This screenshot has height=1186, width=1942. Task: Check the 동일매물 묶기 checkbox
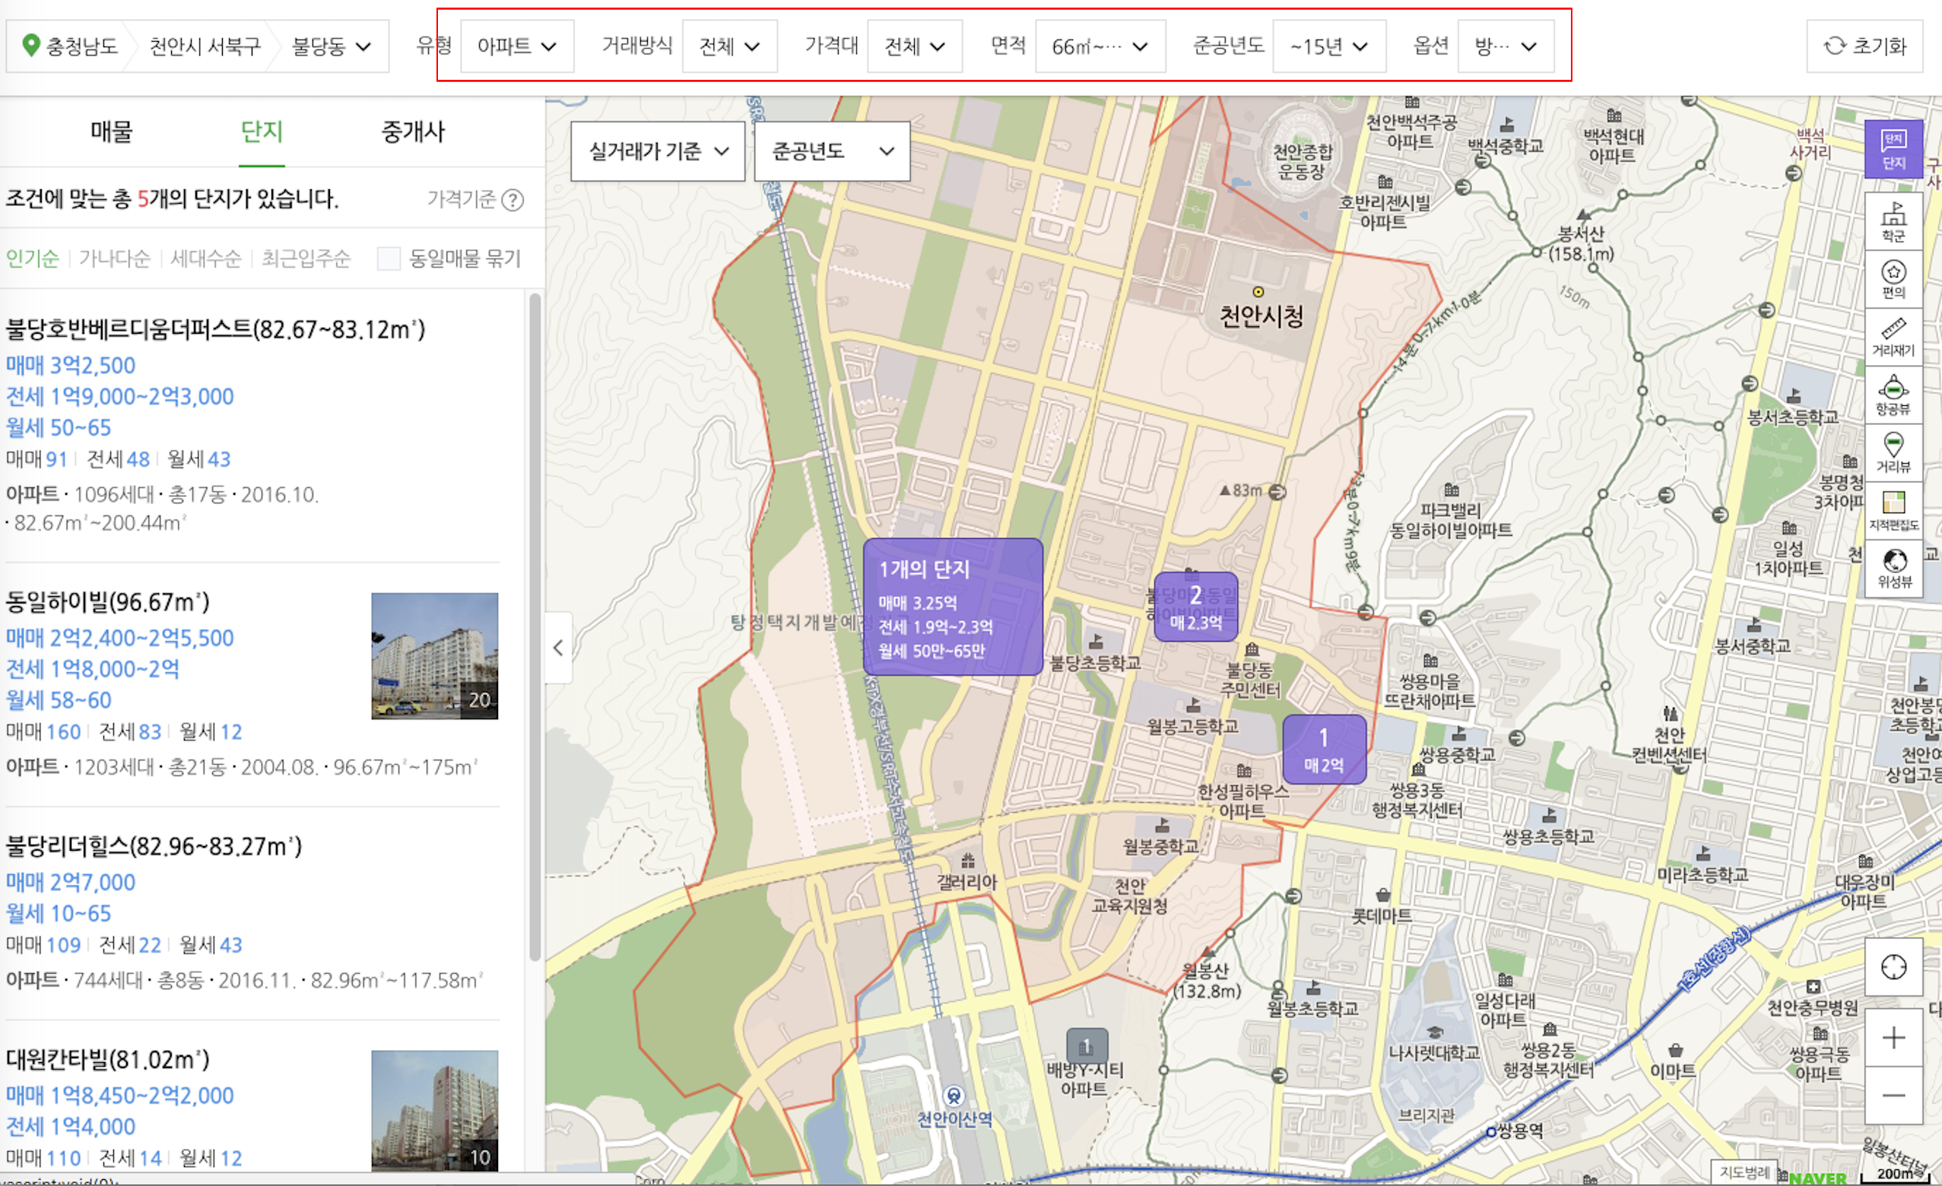pos(389,258)
